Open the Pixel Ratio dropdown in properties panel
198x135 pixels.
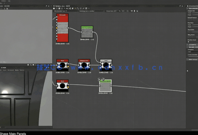click(193, 32)
